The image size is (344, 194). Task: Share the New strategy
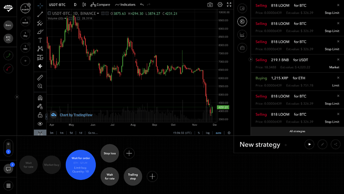coord(336,145)
